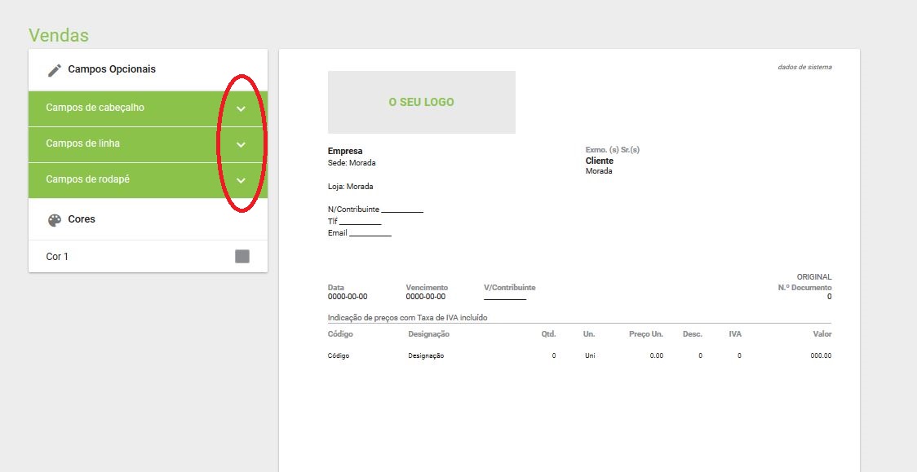Click the Empresa name in document preview
The height and width of the screenshot is (472, 917).
pos(345,151)
